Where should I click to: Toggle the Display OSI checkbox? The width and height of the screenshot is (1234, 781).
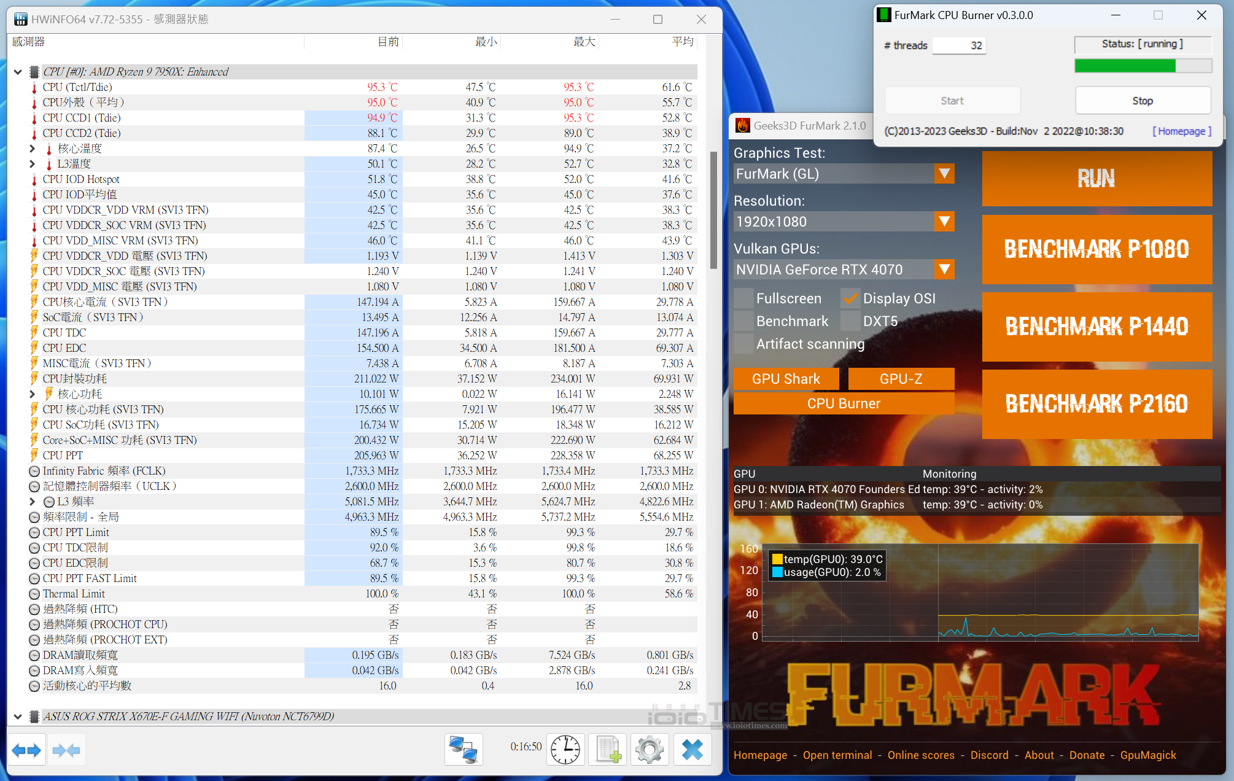pos(850,298)
